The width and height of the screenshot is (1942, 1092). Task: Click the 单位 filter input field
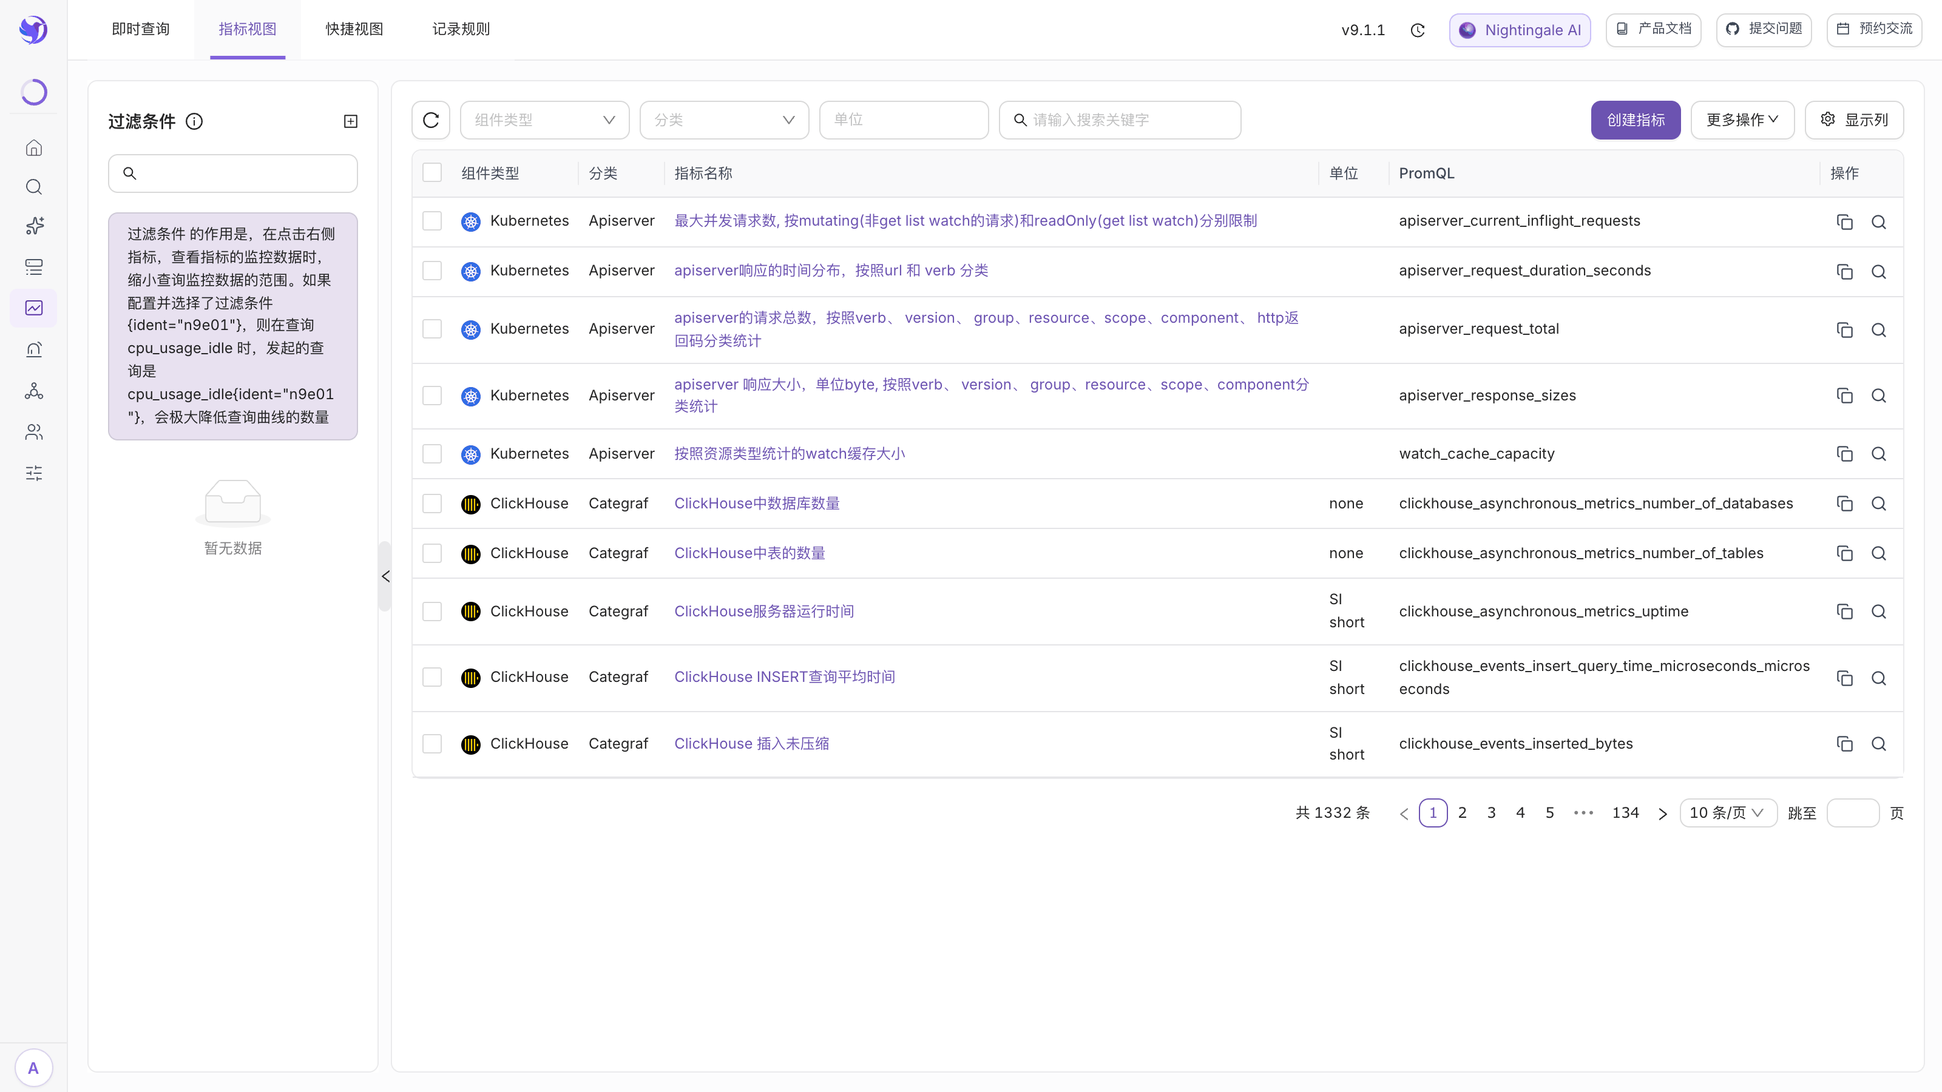click(x=903, y=120)
